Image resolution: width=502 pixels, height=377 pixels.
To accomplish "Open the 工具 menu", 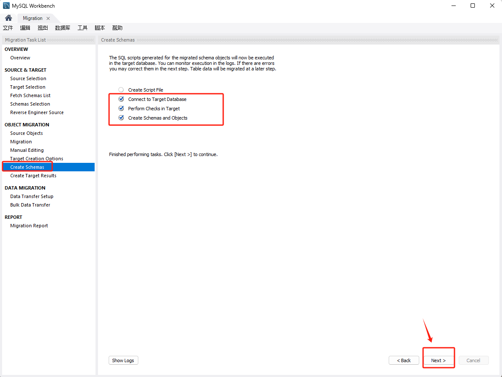I will 82,28.
